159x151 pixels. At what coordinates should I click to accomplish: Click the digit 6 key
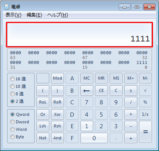116,114
